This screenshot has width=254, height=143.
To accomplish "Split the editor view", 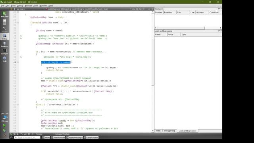I will point(149,9).
